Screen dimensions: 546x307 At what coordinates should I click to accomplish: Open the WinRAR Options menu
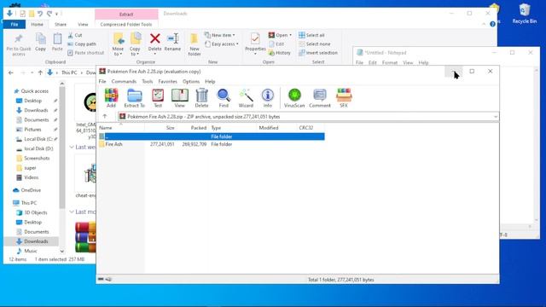[191, 82]
